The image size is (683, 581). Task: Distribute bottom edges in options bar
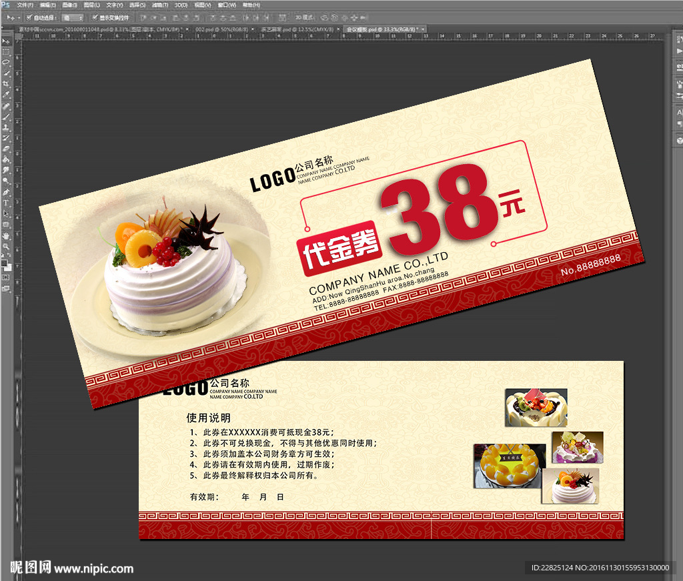point(233,17)
